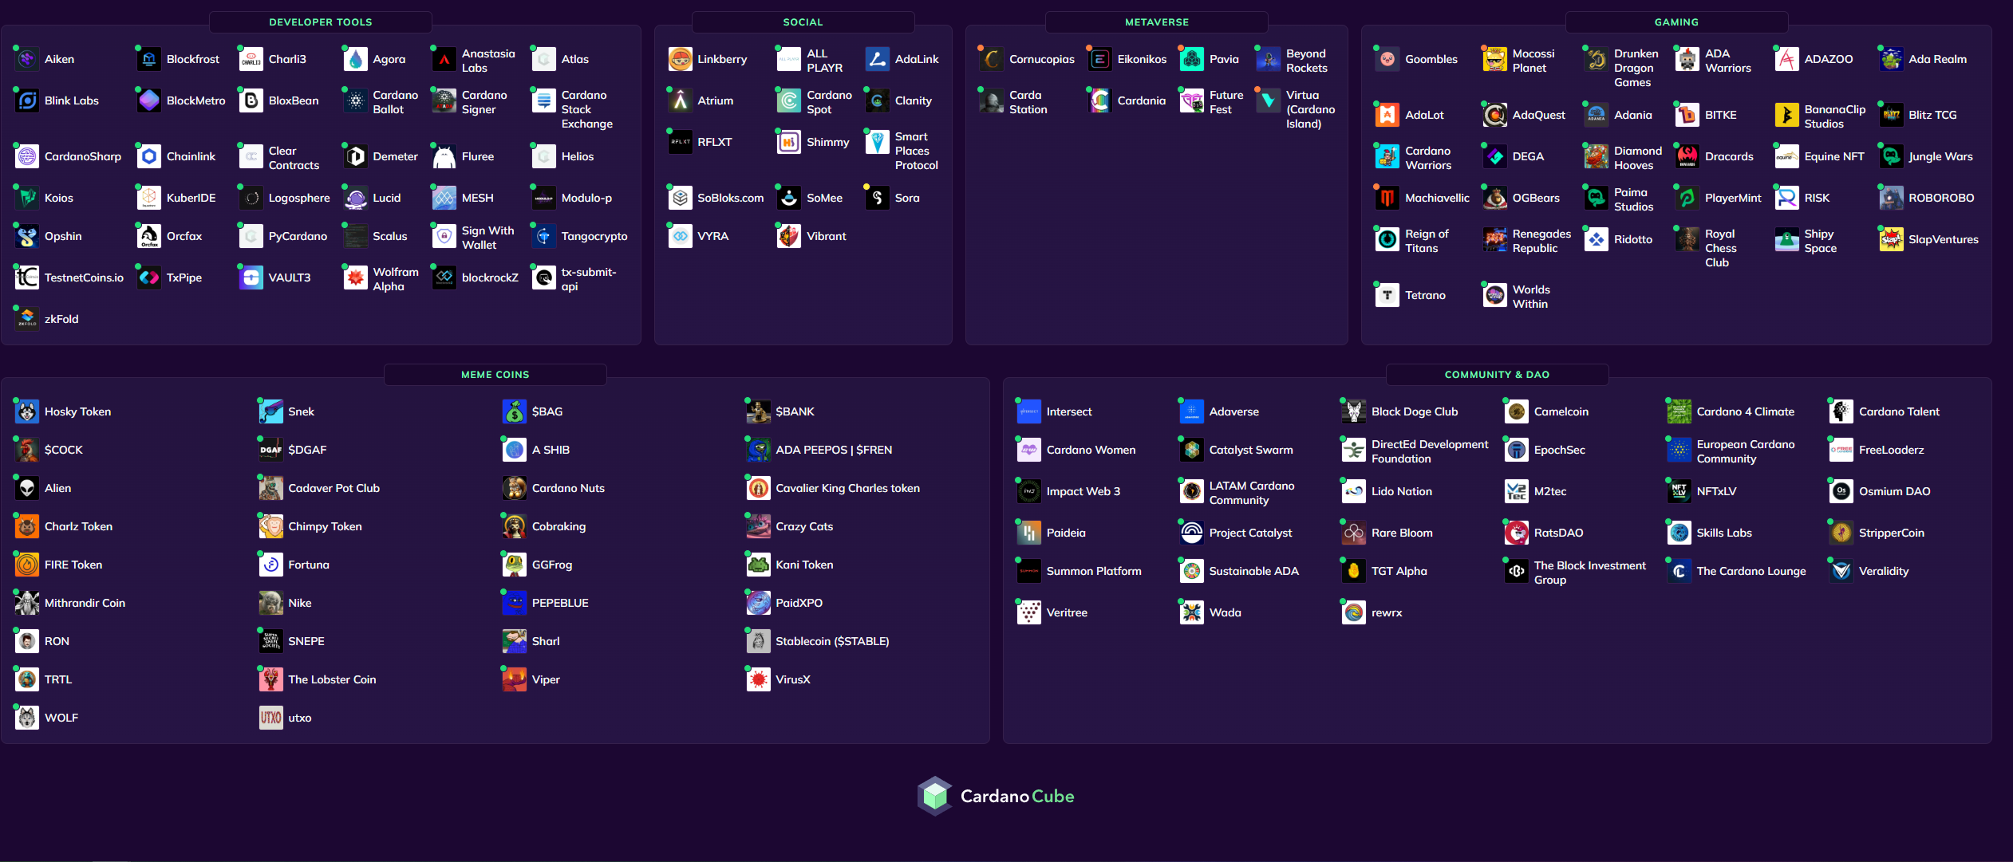This screenshot has width=2013, height=862.
Task: Click "Summon Platform" text
Action: [1094, 571]
